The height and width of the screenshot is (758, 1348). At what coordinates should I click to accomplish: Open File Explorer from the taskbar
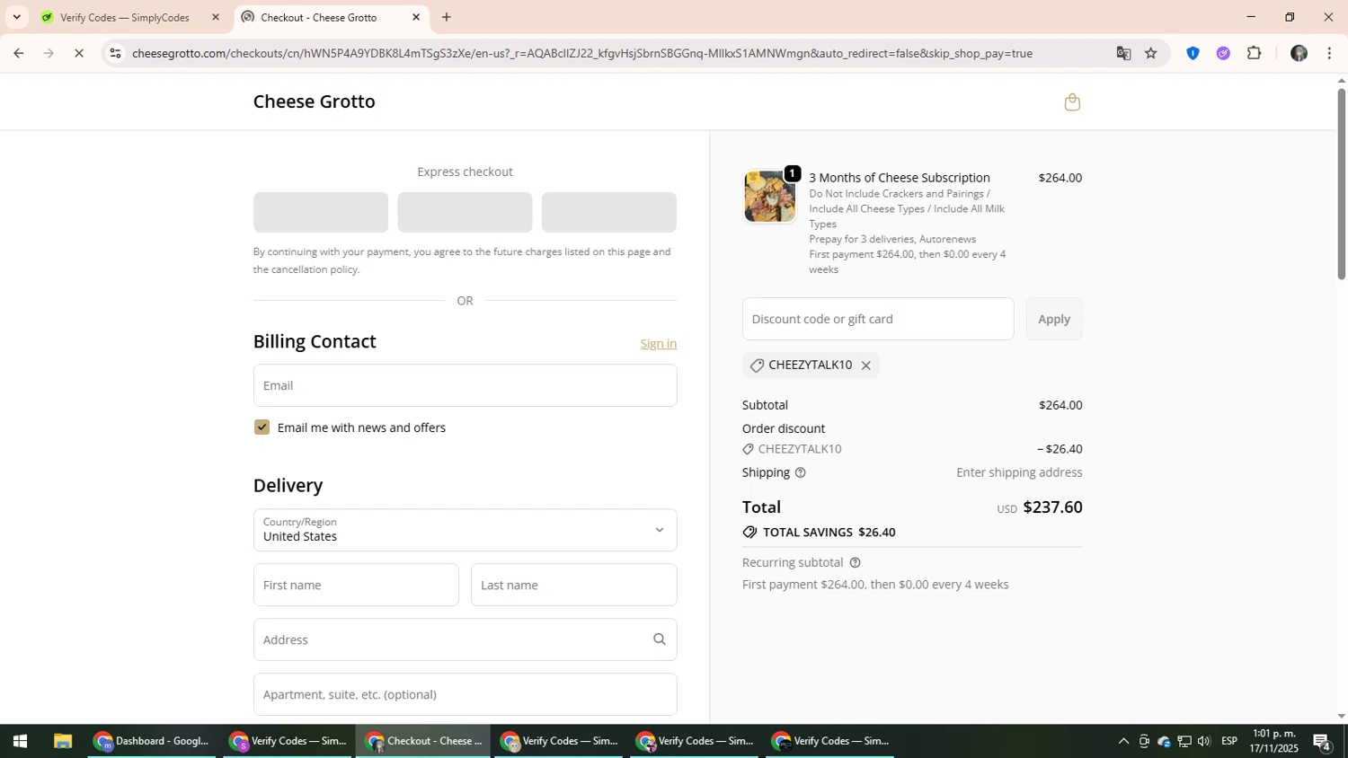(x=62, y=741)
